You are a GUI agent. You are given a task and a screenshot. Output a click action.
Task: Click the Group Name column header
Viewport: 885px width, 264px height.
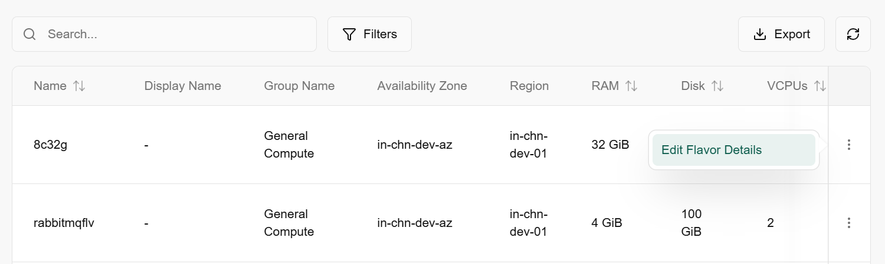point(299,86)
